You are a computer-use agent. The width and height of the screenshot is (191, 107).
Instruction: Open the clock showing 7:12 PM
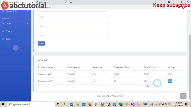pyautogui.click(x=179, y=104)
